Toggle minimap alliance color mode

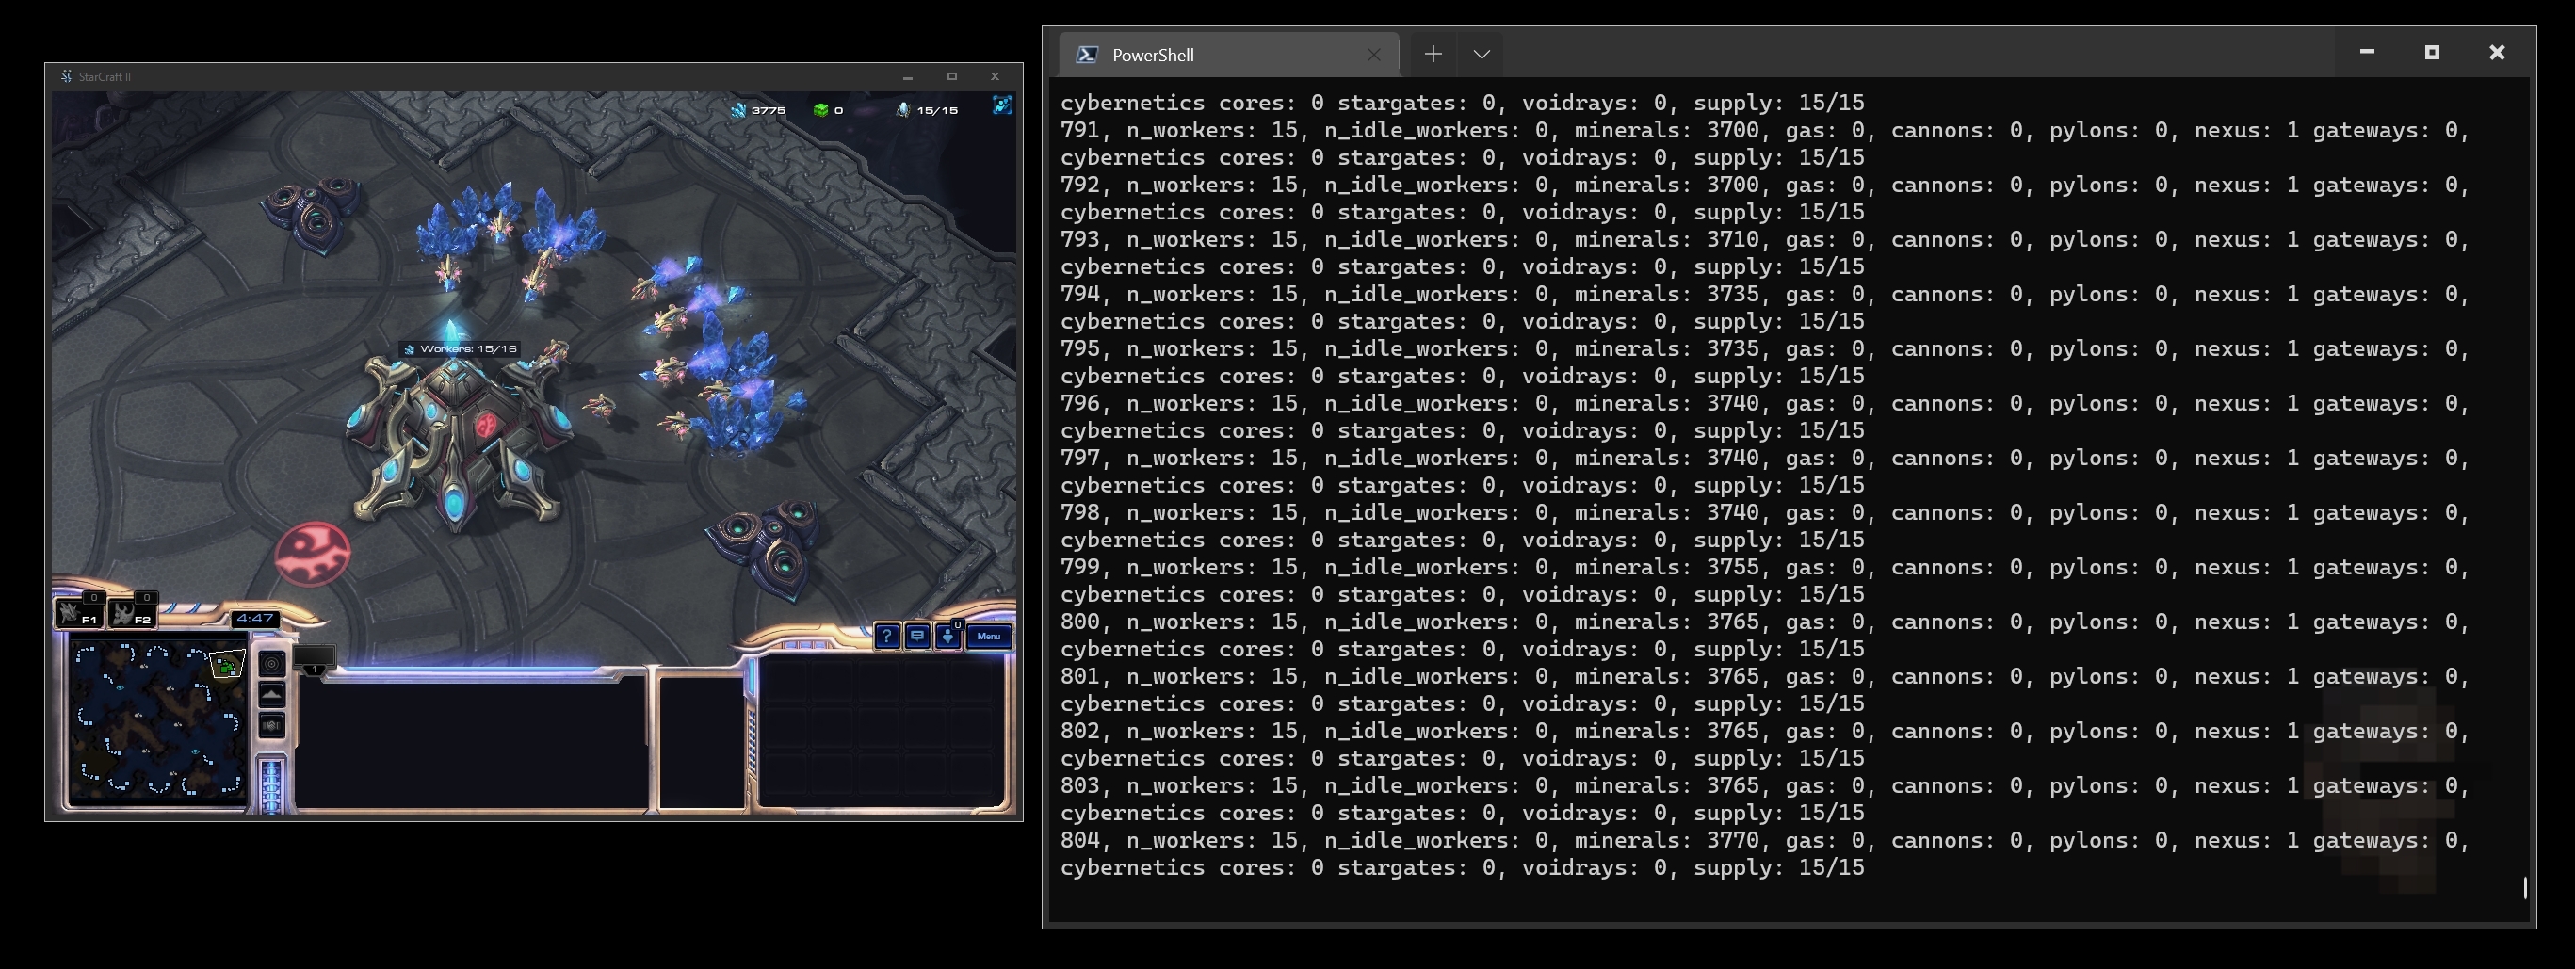pos(272,725)
